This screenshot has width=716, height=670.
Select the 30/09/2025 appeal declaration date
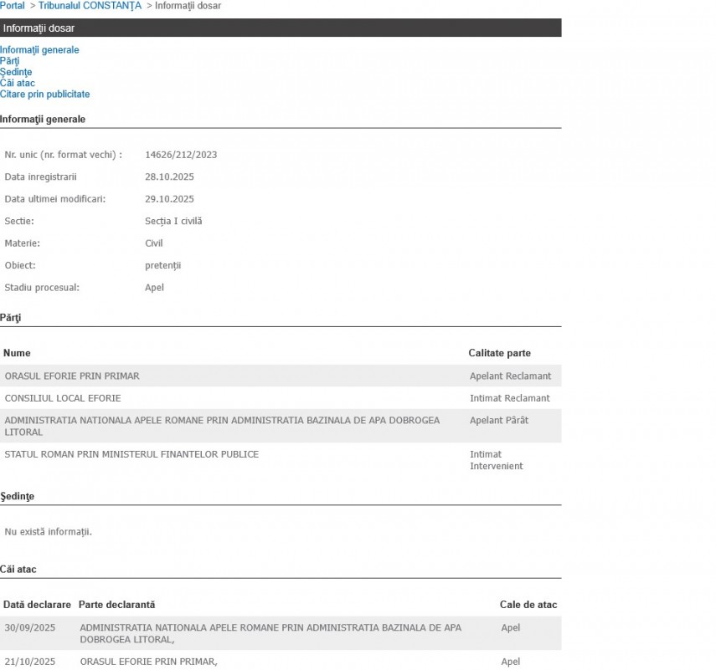30,627
